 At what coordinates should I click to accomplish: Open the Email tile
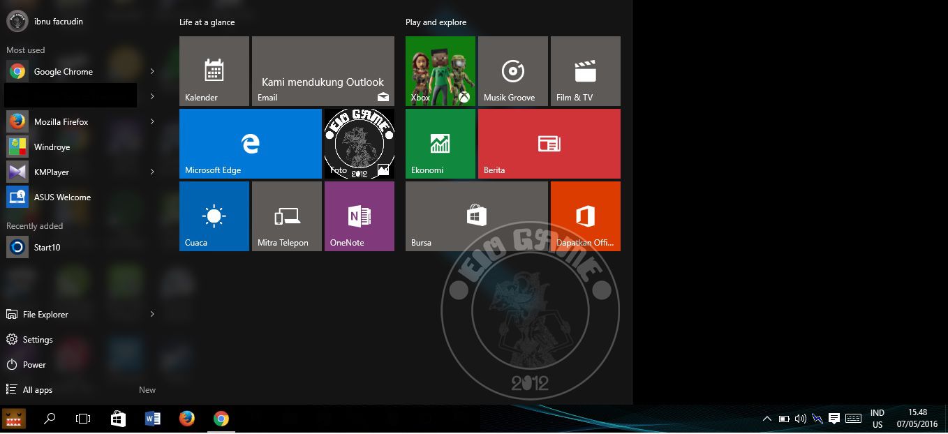[x=323, y=71]
